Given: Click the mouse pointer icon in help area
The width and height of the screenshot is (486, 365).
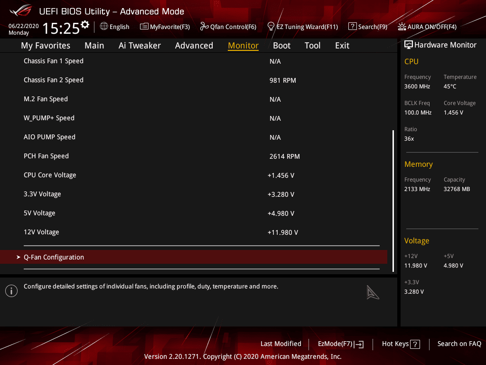Looking at the screenshot, I should 372,292.
